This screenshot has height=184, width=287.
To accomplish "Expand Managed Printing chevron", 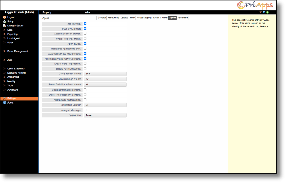I will [x=4, y=73].
